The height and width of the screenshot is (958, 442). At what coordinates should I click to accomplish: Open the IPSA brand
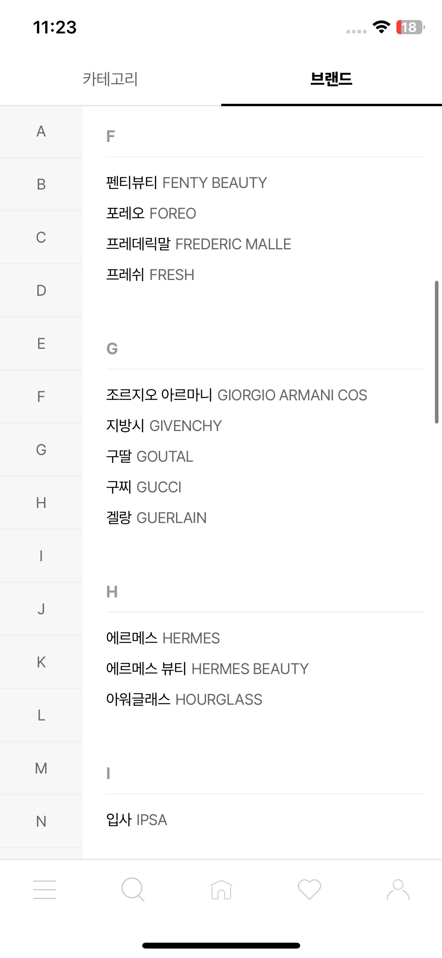point(137,820)
